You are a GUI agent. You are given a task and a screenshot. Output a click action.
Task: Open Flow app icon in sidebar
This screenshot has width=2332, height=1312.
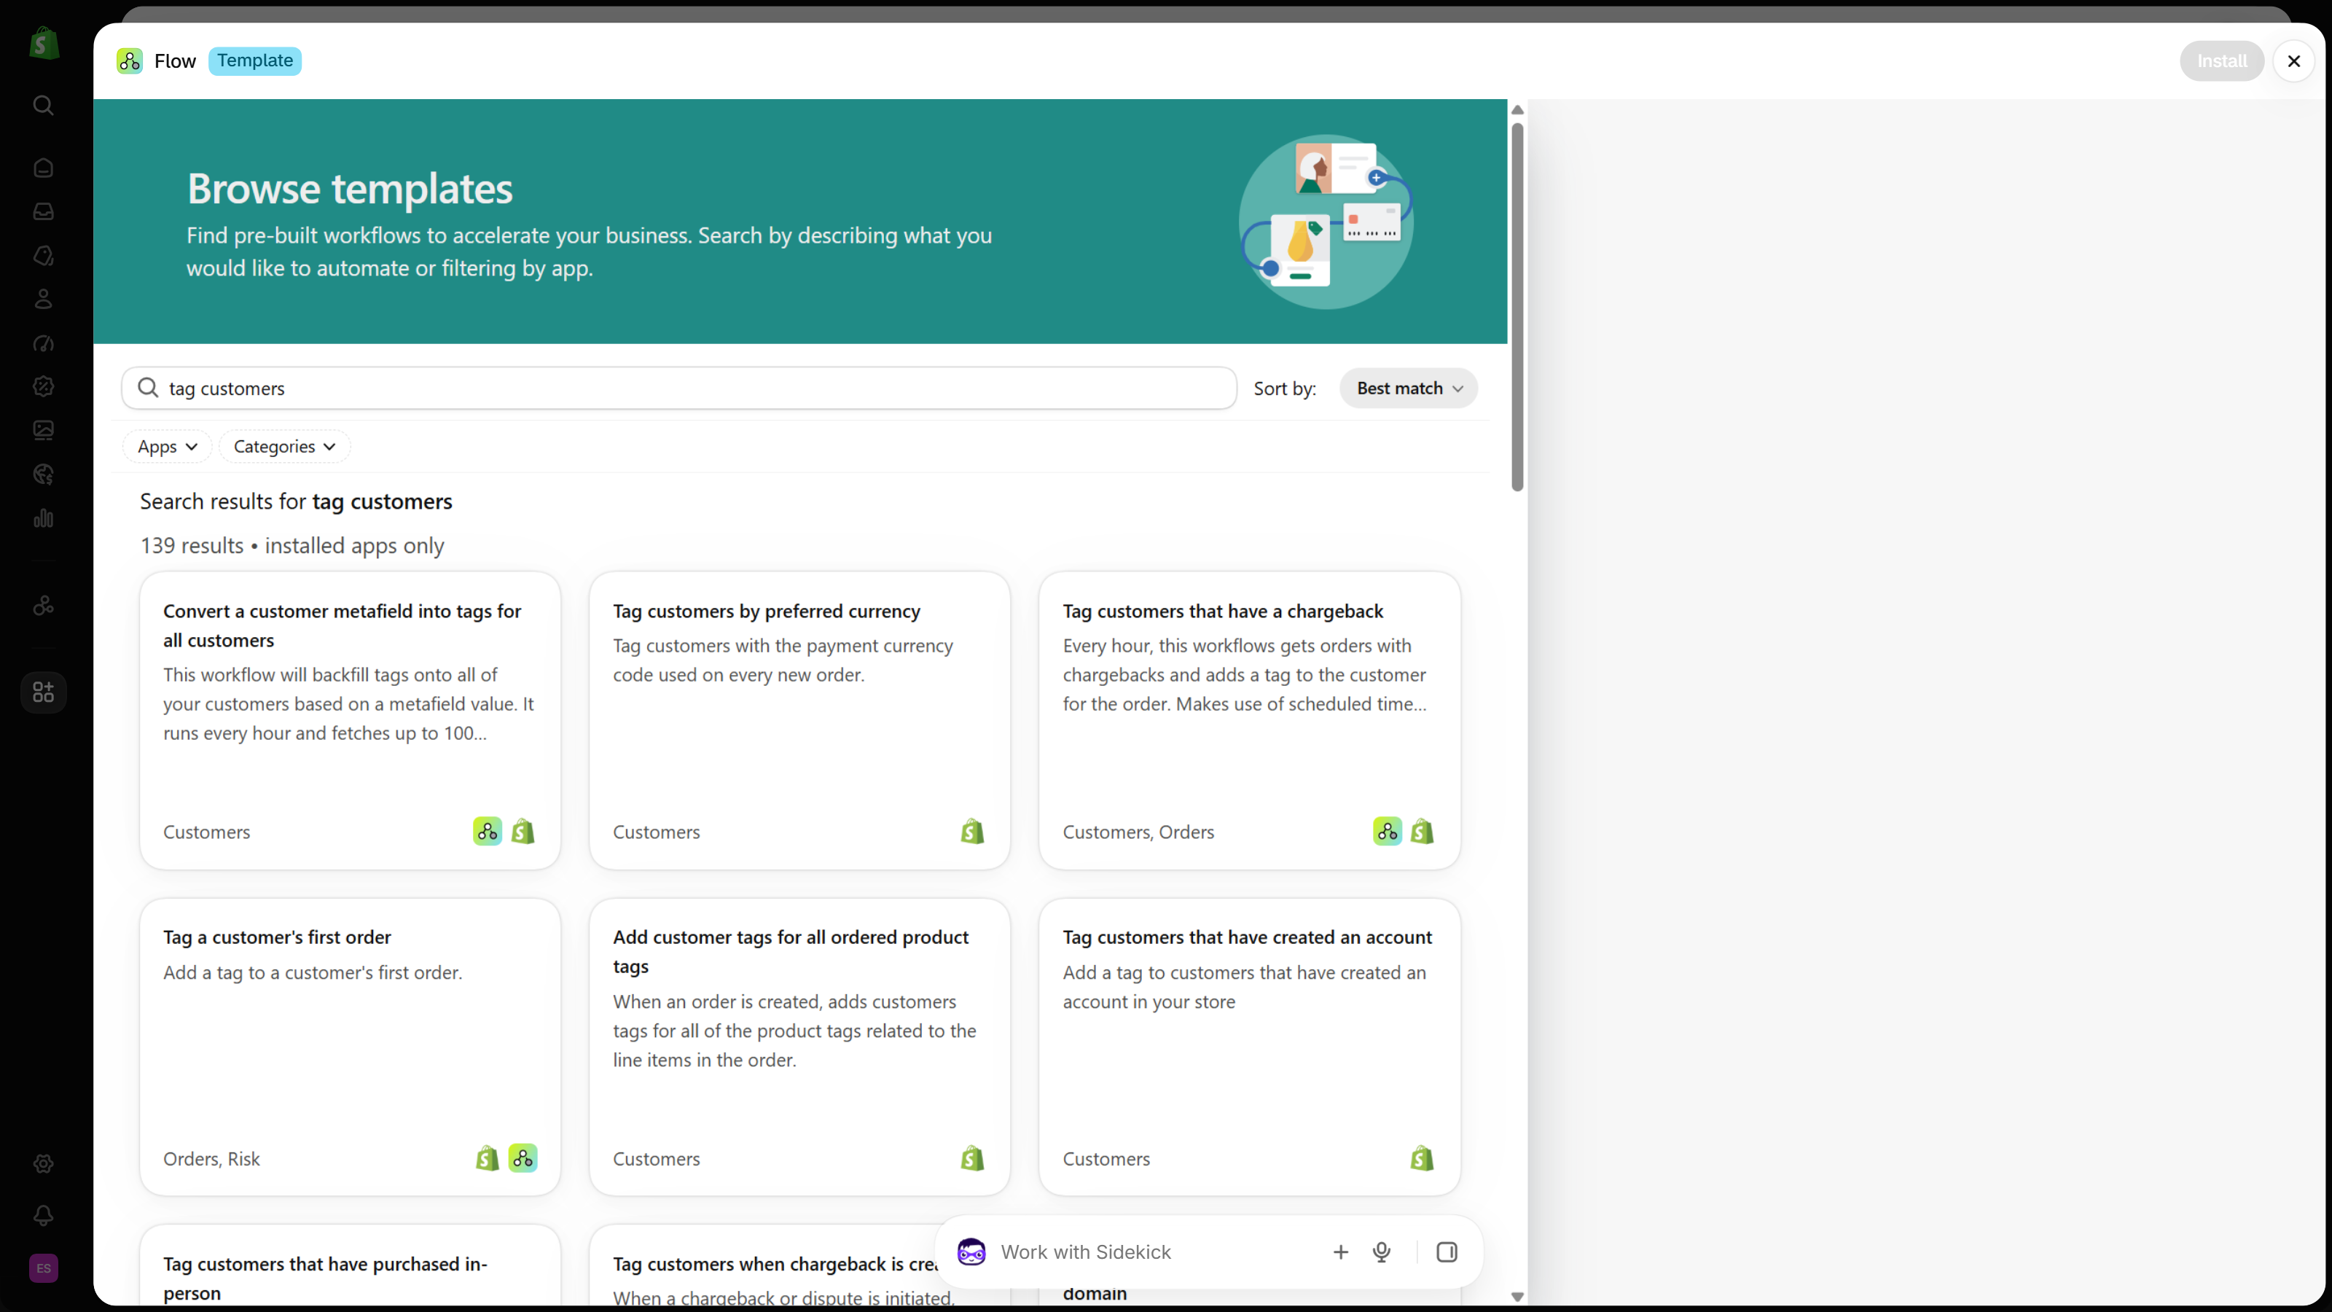44,606
